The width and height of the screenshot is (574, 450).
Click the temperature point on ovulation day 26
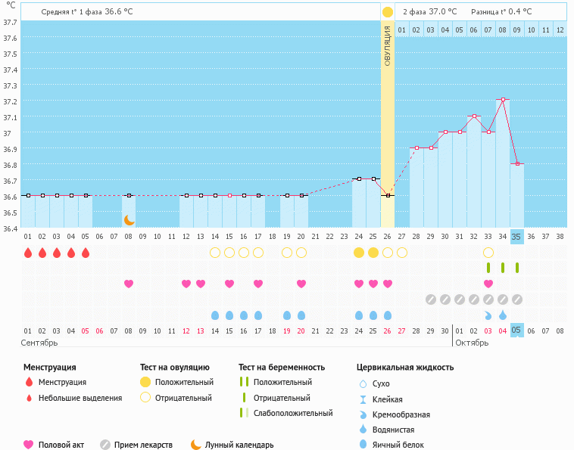click(x=388, y=195)
